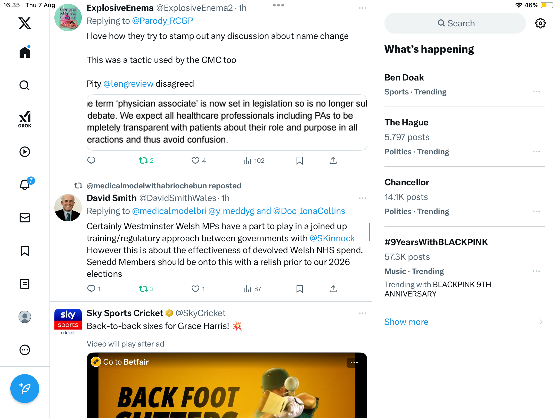The width and height of the screenshot is (557, 418).
Task: Open the notifications bell
Action: [25, 184]
